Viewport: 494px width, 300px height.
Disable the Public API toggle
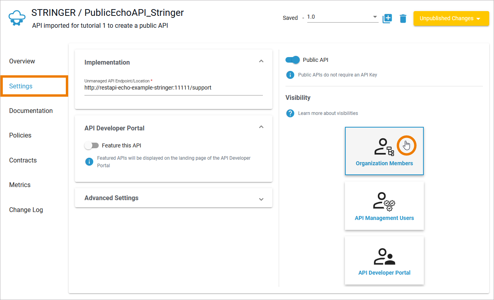tap(293, 60)
